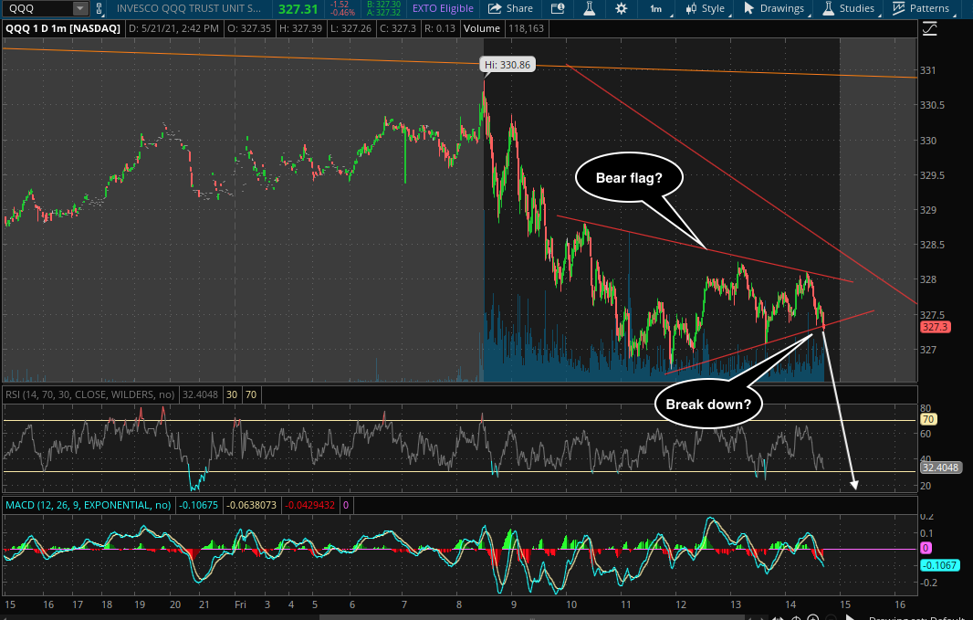The image size is (973, 620).
Task: Click the Hi: 330.86 price marker
Action: (x=507, y=65)
